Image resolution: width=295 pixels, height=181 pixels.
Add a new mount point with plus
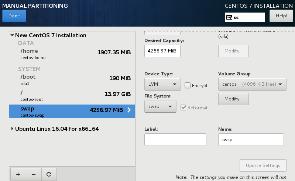pos(18,174)
